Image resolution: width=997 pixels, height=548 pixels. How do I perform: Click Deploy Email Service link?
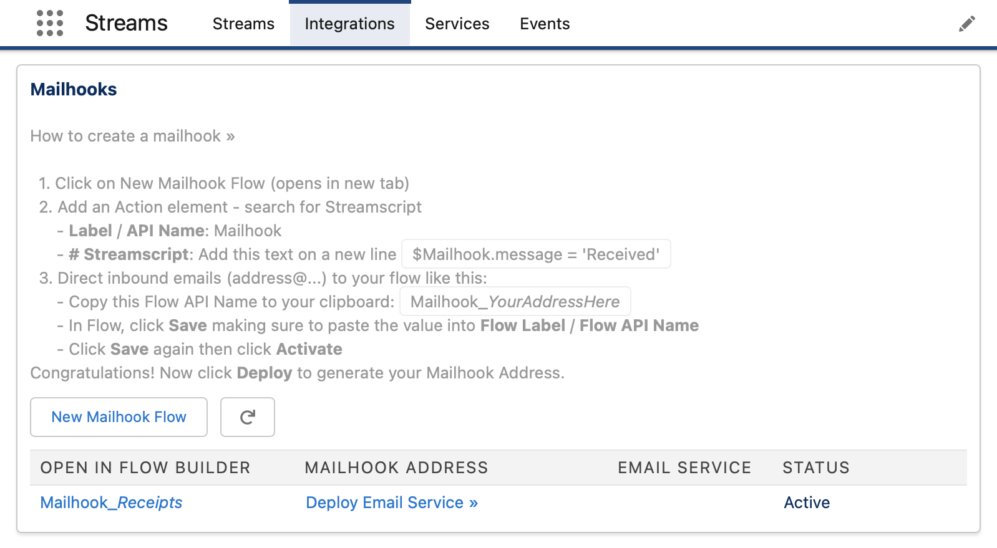point(391,502)
